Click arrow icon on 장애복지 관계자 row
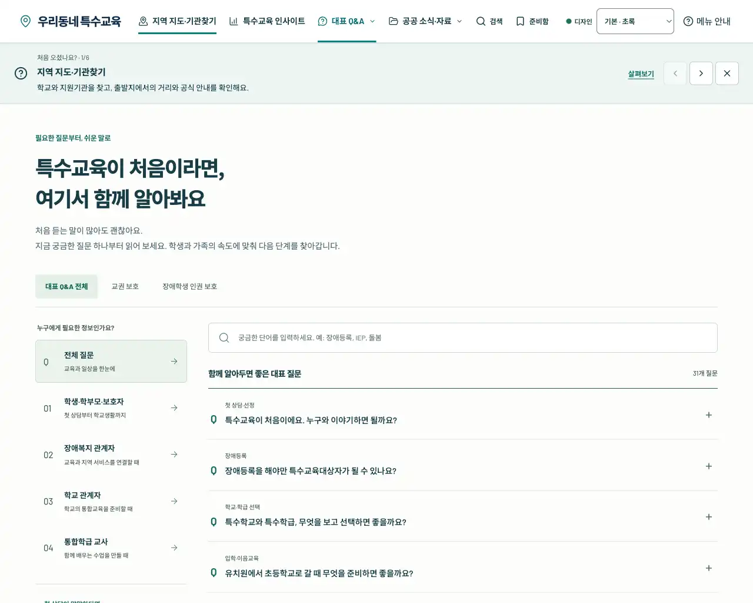This screenshot has height=603, width=753. point(174,455)
